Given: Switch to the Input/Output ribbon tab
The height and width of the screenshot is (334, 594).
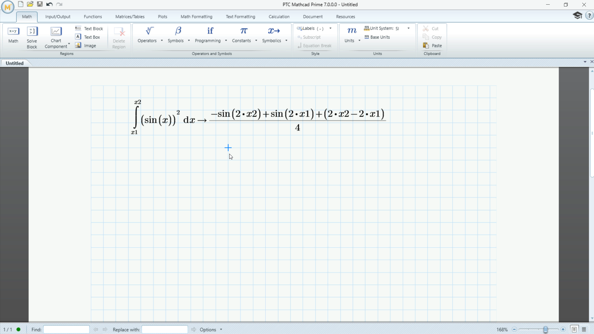Looking at the screenshot, I should point(58,17).
